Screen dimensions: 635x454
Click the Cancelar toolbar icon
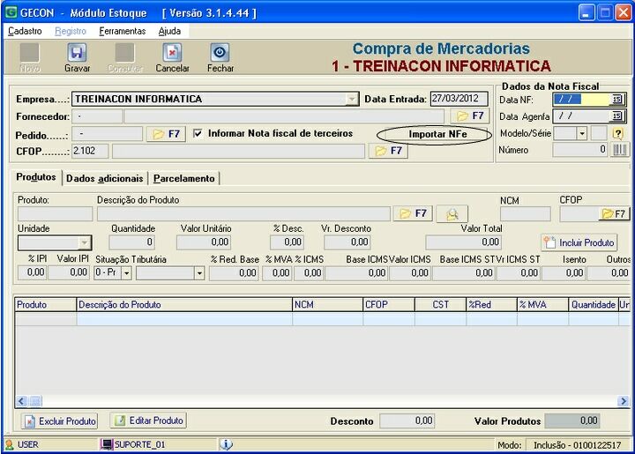(172, 53)
